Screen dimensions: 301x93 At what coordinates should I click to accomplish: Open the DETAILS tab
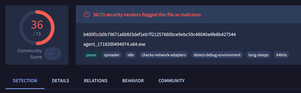tap(60, 81)
